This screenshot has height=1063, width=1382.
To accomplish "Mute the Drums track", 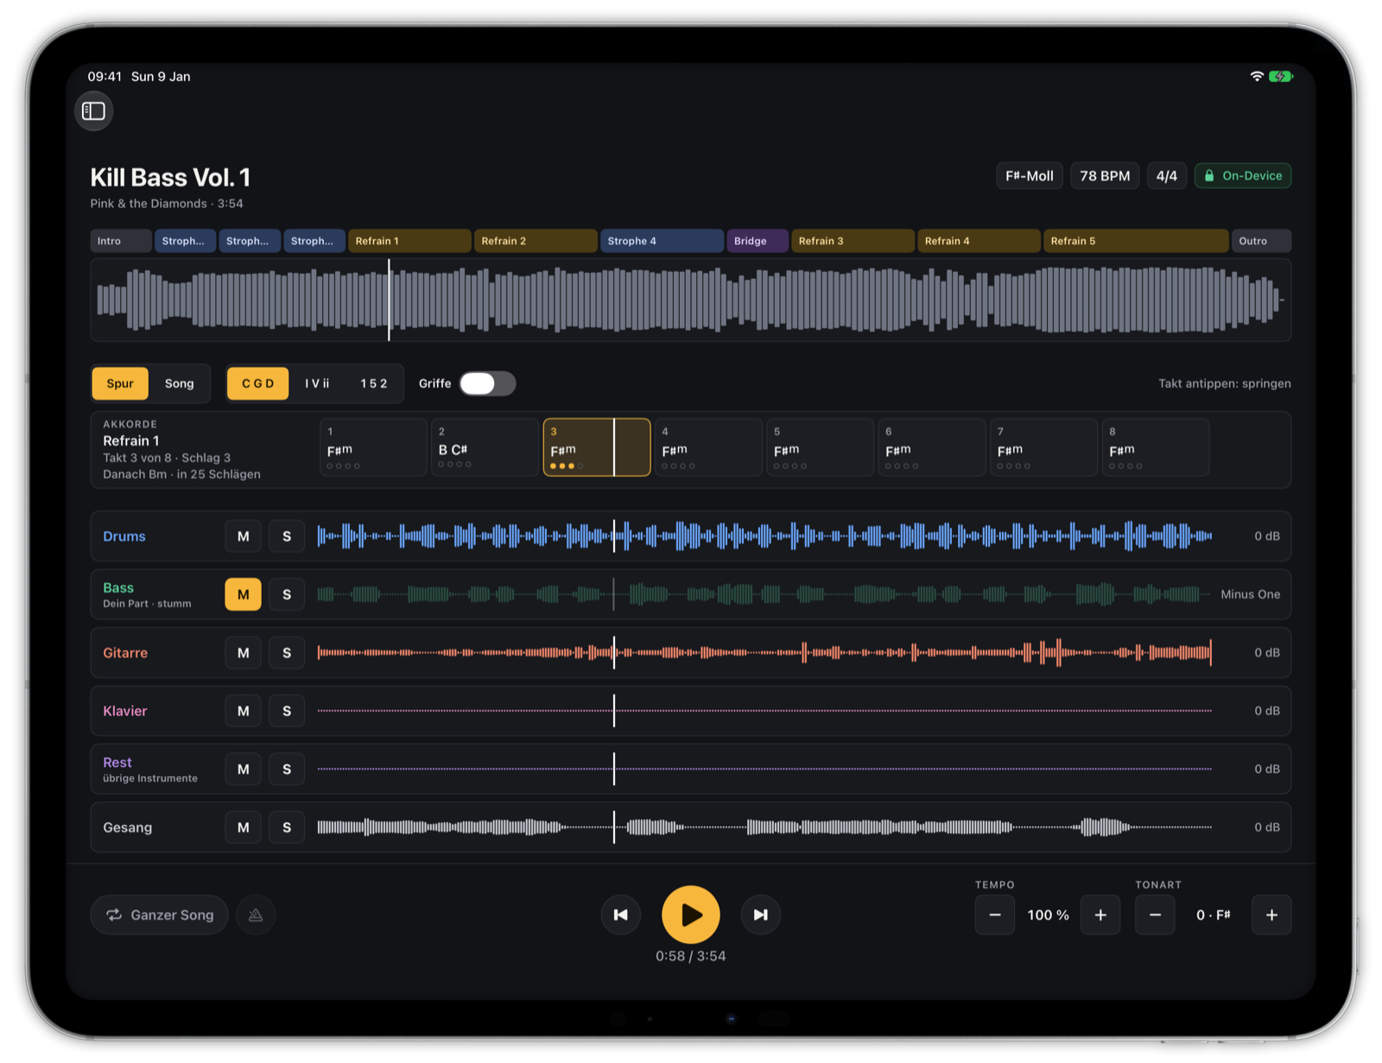I will [244, 536].
